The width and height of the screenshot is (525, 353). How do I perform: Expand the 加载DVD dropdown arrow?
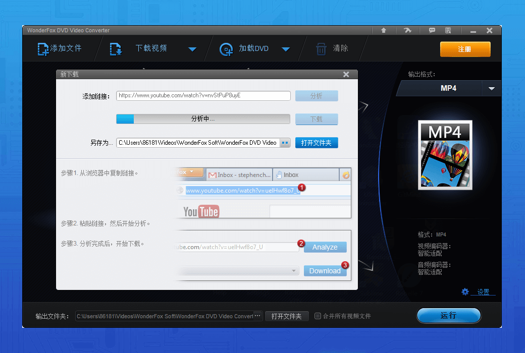coord(286,48)
